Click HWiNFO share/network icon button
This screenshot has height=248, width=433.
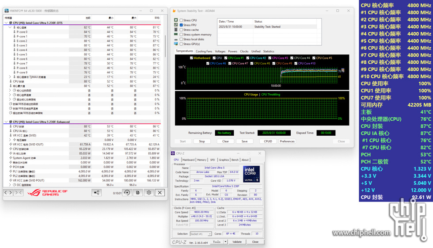coord(97,192)
